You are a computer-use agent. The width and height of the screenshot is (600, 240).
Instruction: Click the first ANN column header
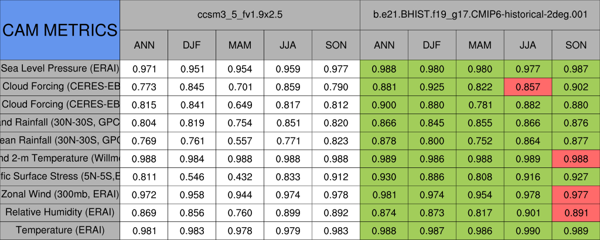pyautogui.click(x=144, y=44)
